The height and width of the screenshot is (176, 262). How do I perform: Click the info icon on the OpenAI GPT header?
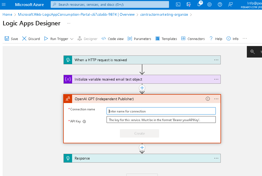208,99
